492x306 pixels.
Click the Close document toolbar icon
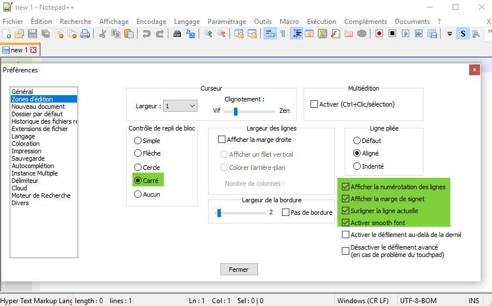point(59,34)
